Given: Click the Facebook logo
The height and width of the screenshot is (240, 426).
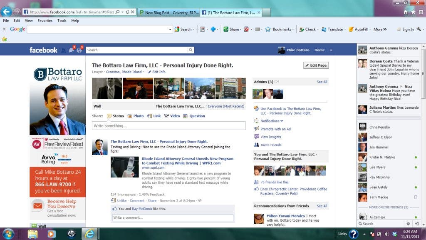Looking at the screenshot, I should pos(43,50).
